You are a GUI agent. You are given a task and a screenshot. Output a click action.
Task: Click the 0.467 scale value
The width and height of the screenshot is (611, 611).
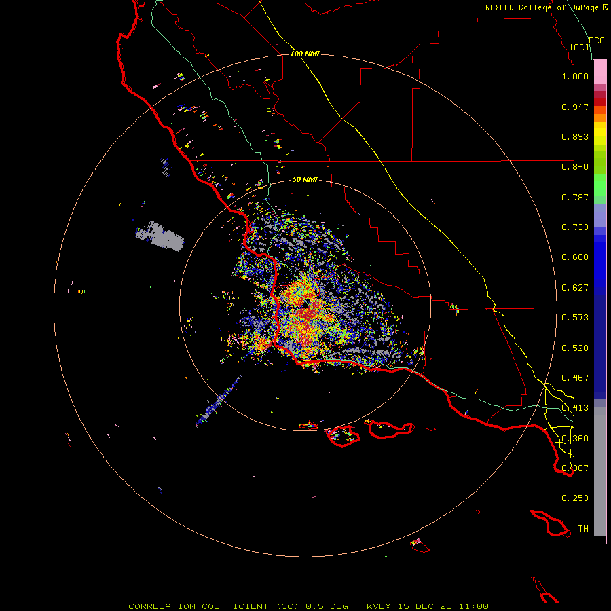[575, 378]
